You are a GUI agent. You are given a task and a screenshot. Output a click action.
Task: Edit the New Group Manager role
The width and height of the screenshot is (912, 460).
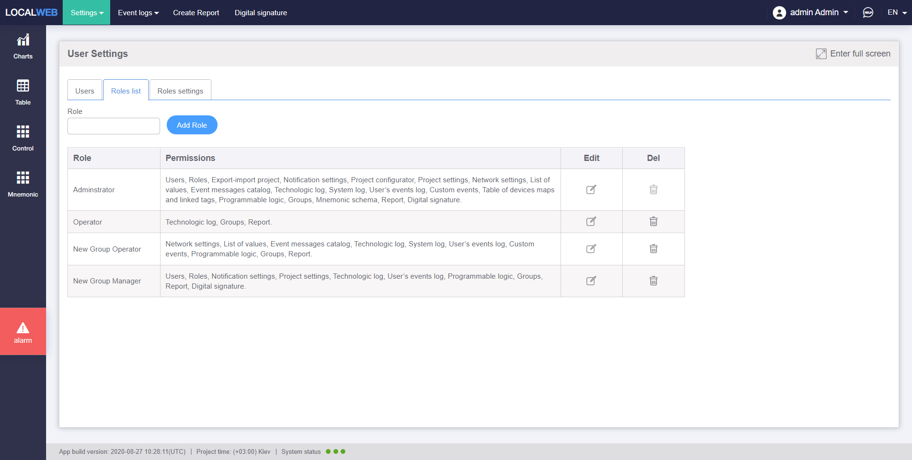pos(591,281)
